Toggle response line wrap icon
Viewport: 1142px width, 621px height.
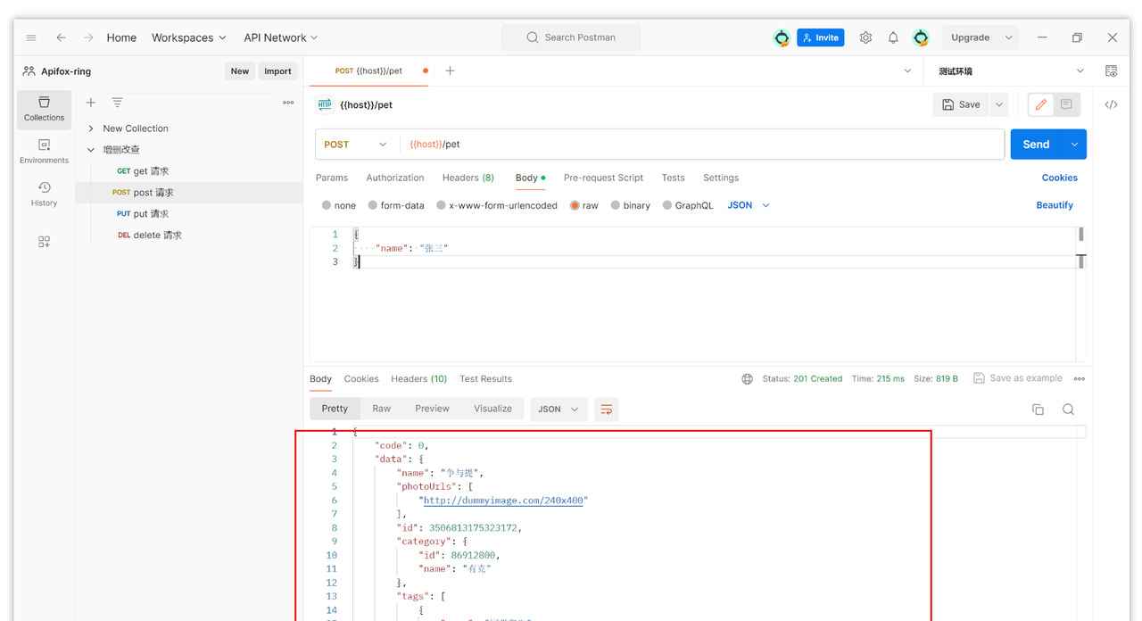tap(607, 409)
